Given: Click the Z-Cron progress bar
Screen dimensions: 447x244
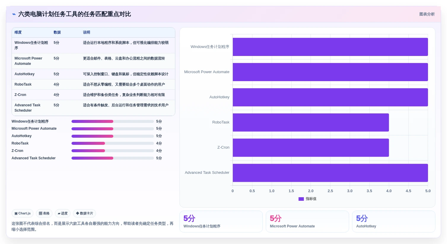Looking at the screenshot, I should [113, 151].
